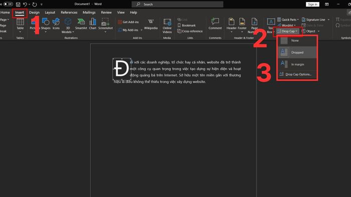Click the Footer icon
This screenshot has width=351, height=197.
[x=242, y=22]
